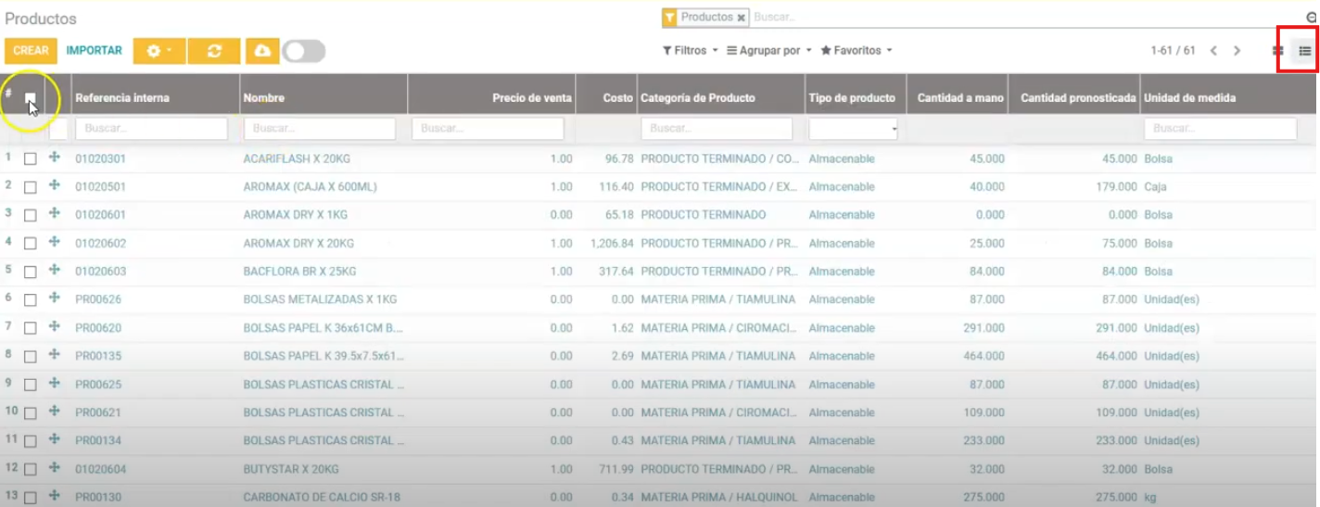The image size is (1320, 507).
Task: Click the Productos page title
Action: click(41, 19)
